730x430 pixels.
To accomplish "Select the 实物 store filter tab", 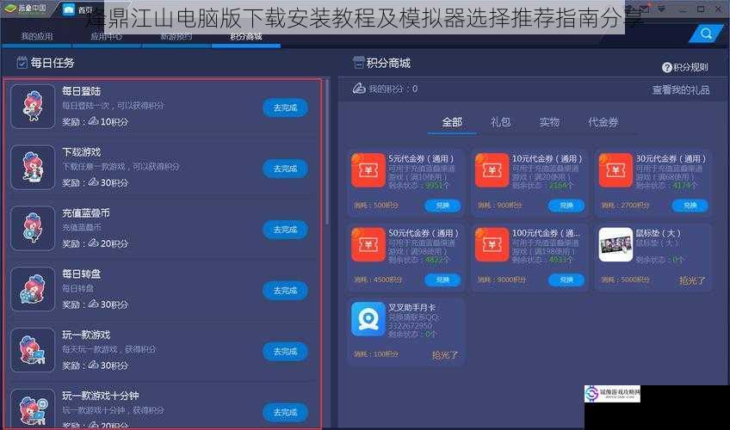I will (549, 122).
